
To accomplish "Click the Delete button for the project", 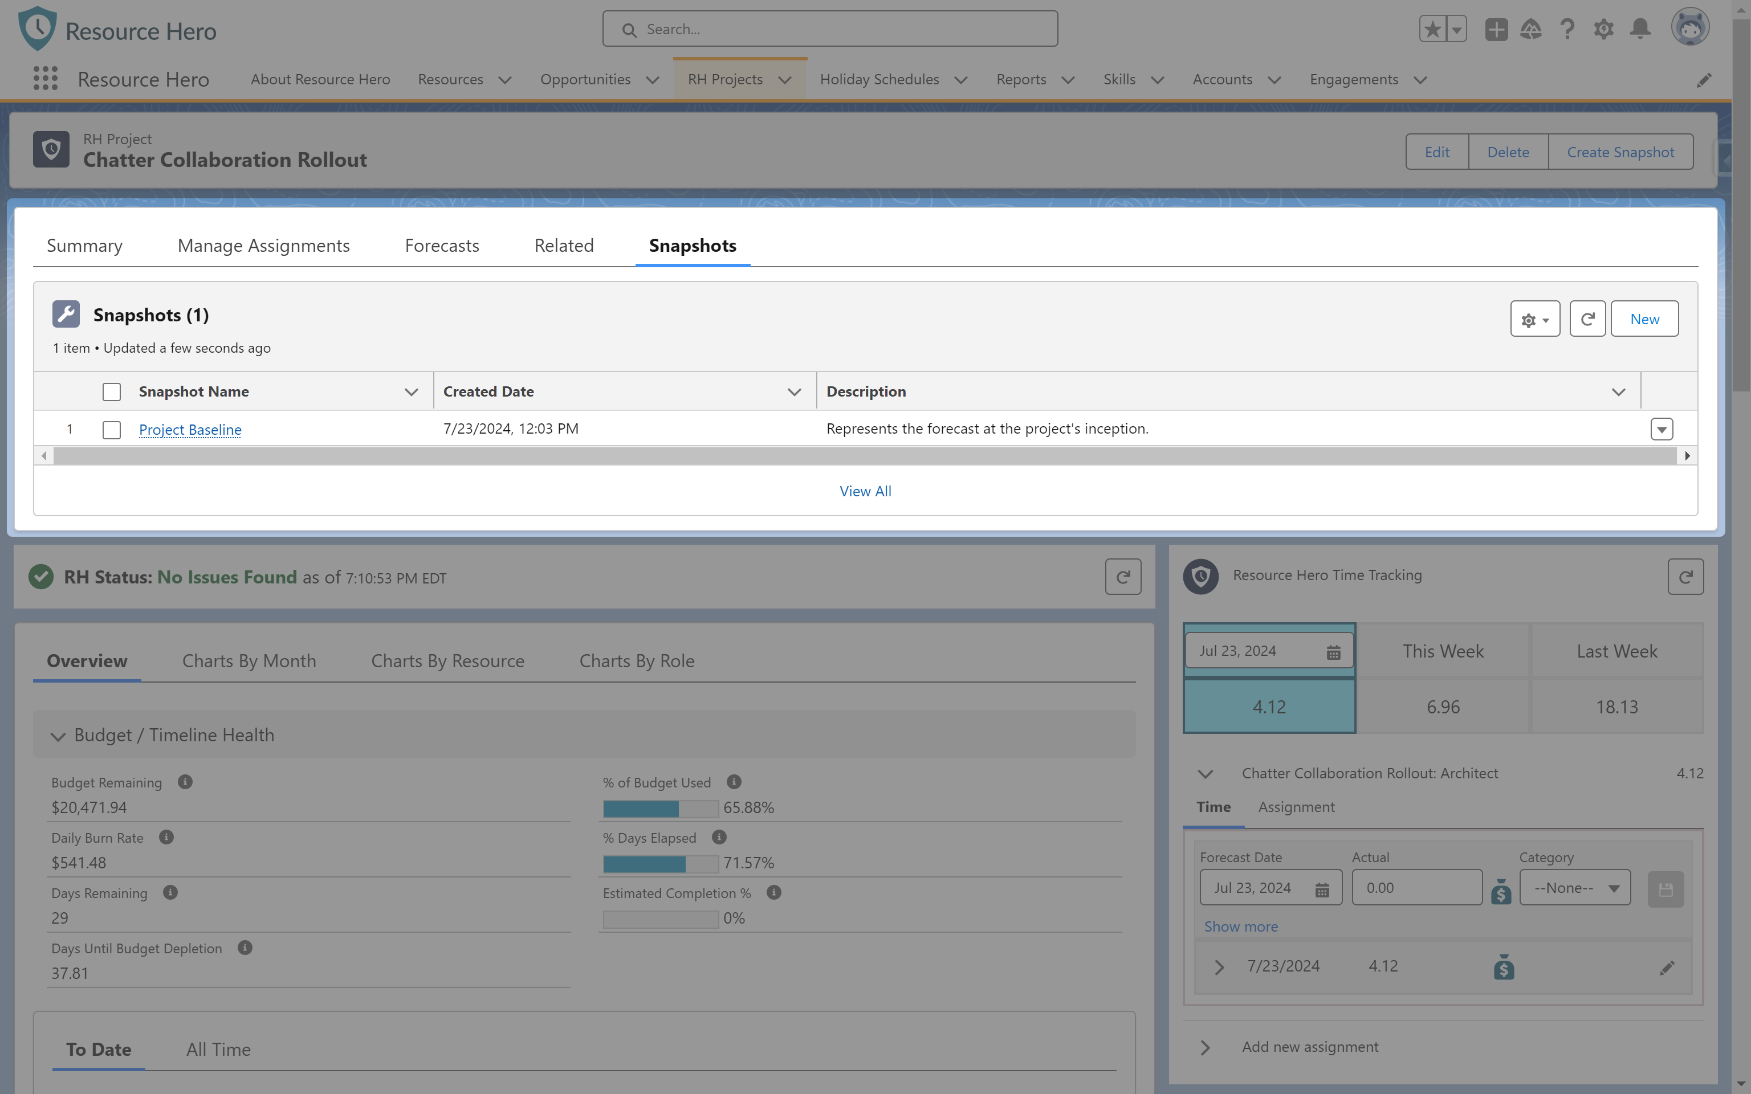I will [1508, 152].
